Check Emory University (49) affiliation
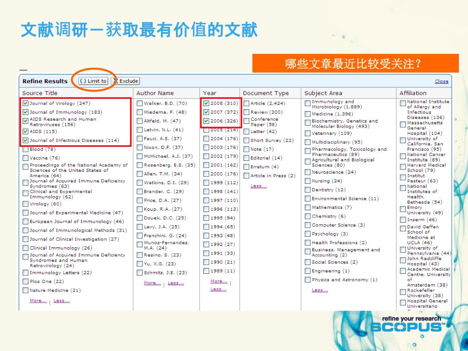The width and height of the screenshot is (468, 351). [x=403, y=209]
